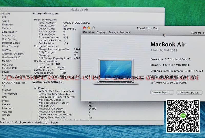Viewport: 205px width, 138px height.
Task: Select ATA in the System Information sidebar
Action: pyautogui.click(x=4, y=17)
